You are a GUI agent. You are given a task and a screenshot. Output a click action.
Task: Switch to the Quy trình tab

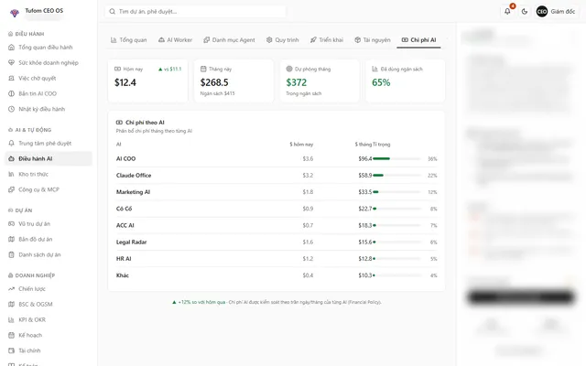tap(283, 40)
